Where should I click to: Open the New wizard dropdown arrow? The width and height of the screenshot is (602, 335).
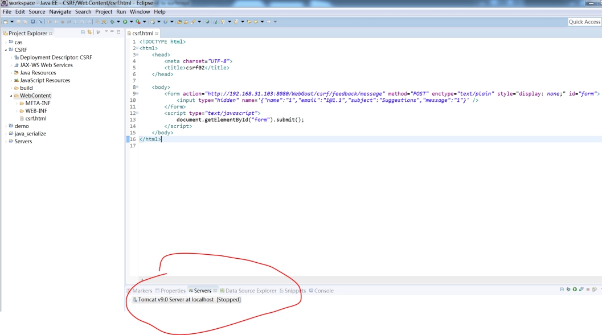(12, 22)
